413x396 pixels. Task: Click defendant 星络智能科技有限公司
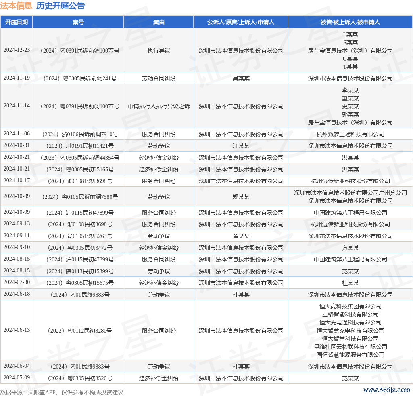coord(350,314)
